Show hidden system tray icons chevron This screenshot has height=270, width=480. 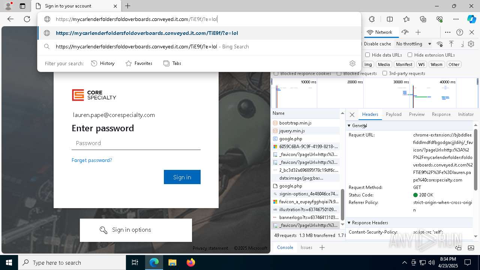pyautogui.click(x=404, y=262)
